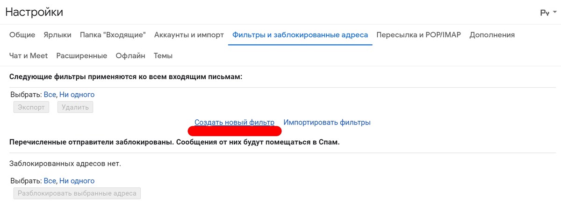Click the Создать новый фильтр link
The height and width of the screenshot is (206, 561).
[234, 123]
